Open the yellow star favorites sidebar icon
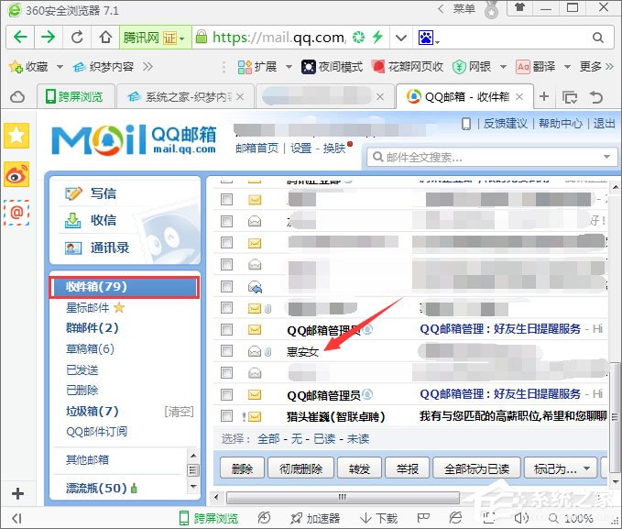 click(16, 136)
